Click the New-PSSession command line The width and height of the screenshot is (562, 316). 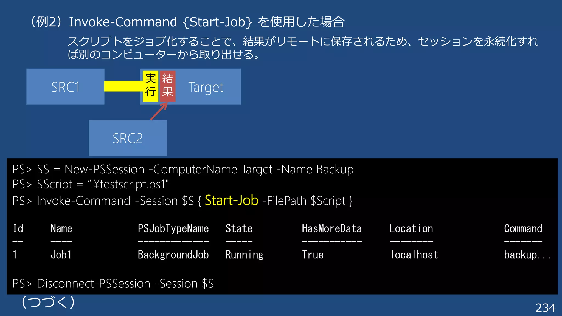pos(183,170)
